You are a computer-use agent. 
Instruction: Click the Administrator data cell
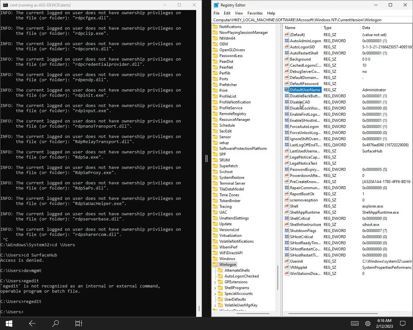pyautogui.click(x=374, y=90)
